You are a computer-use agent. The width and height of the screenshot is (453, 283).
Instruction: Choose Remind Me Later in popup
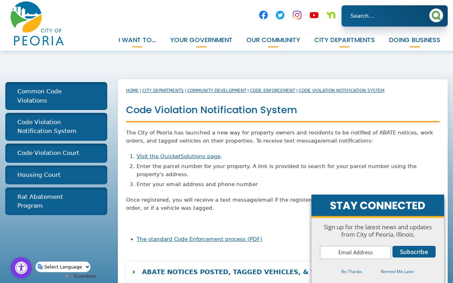pos(397,272)
